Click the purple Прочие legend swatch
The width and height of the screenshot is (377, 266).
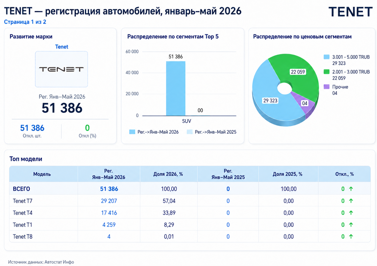[x=326, y=87]
